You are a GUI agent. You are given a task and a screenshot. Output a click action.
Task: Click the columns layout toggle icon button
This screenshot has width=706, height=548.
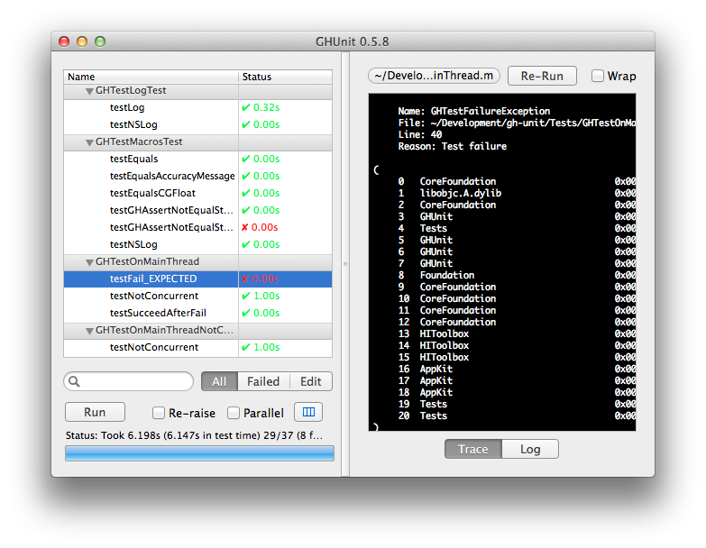click(x=308, y=412)
